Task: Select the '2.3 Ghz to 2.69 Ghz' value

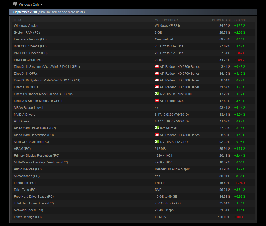Action: click(x=169, y=46)
